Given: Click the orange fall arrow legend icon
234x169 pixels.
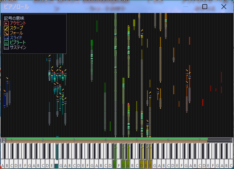Looking at the screenshot, I should [6, 33].
